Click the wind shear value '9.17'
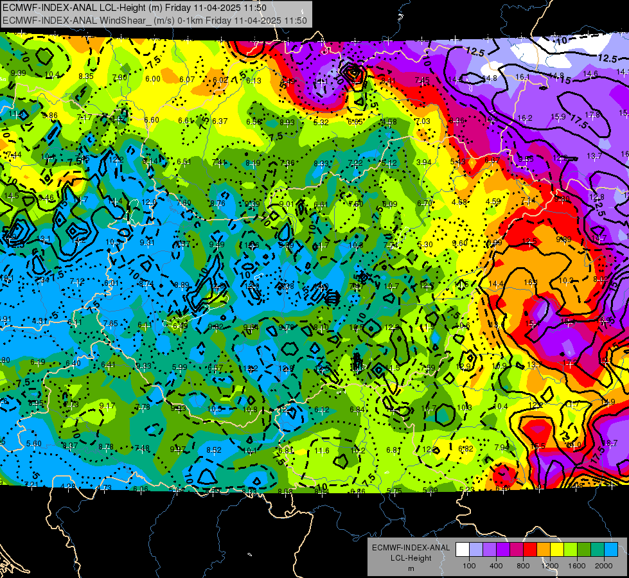The image size is (629, 578). click(x=107, y=405)
